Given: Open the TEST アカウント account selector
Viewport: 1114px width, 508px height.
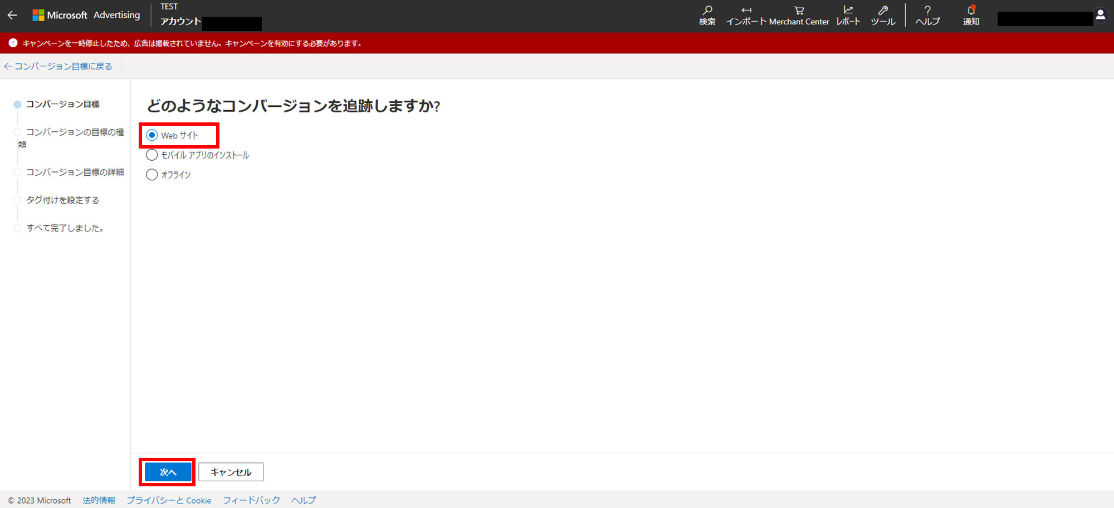Looking at the screenshot, I should click(211, 16).
